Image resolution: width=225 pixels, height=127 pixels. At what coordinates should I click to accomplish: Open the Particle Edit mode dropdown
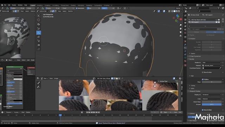coord(43,11)
